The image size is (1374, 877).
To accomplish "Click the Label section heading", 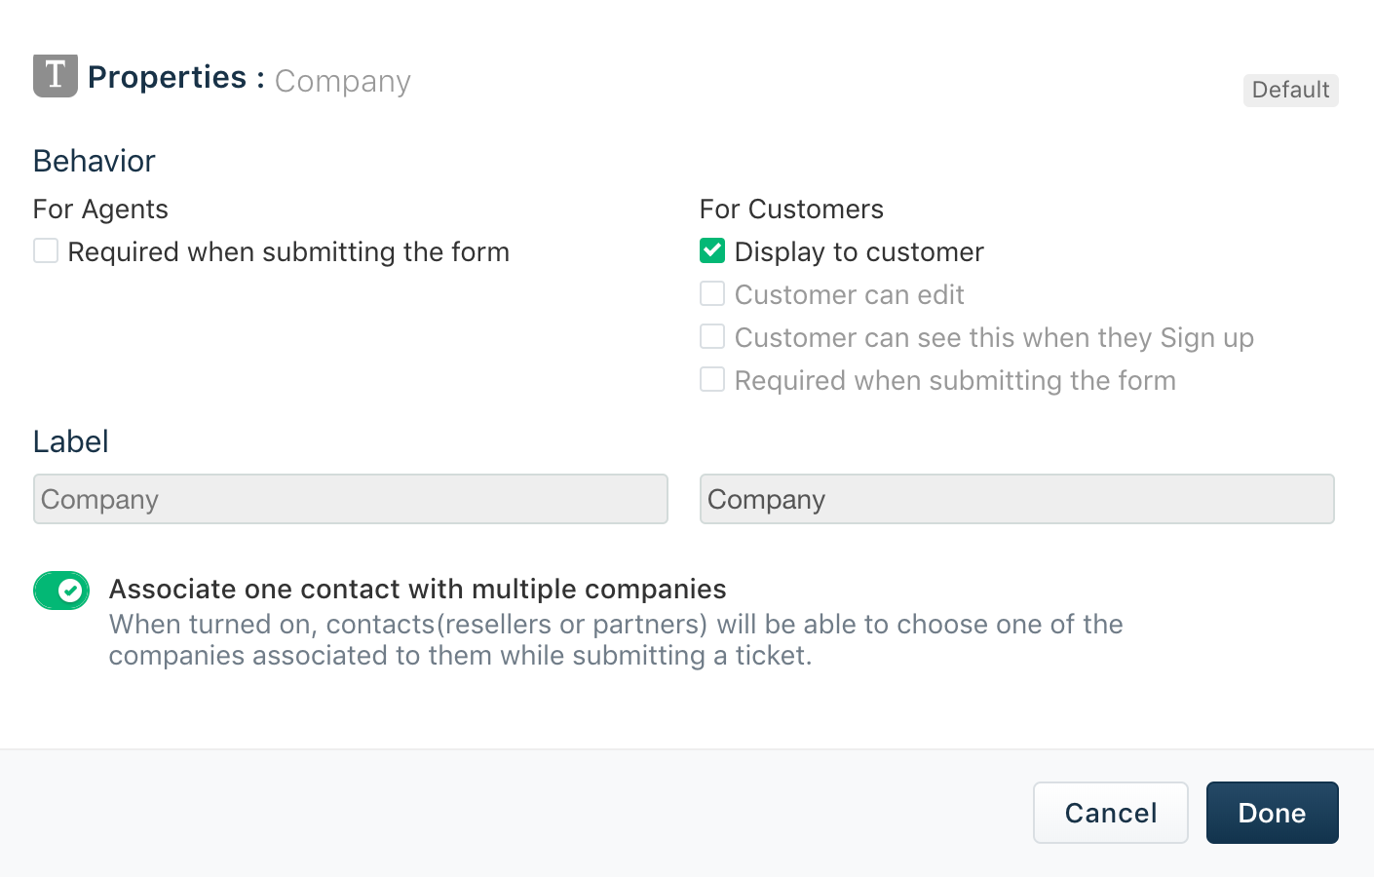I will (x=71, y=441).
